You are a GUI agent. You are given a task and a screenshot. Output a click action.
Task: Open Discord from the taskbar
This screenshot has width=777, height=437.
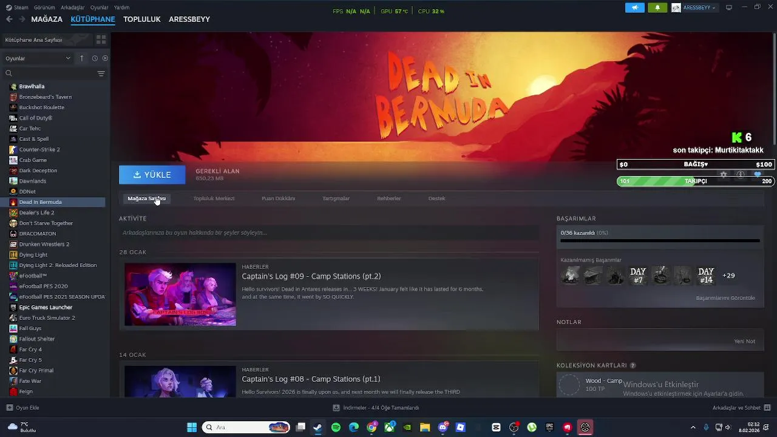(443, 427)
